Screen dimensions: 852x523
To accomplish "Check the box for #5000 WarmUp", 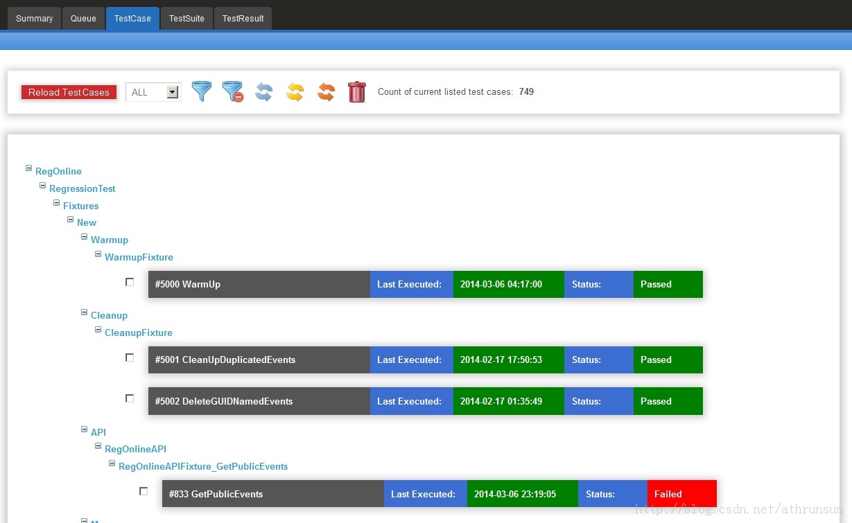I will pos(130,282).
